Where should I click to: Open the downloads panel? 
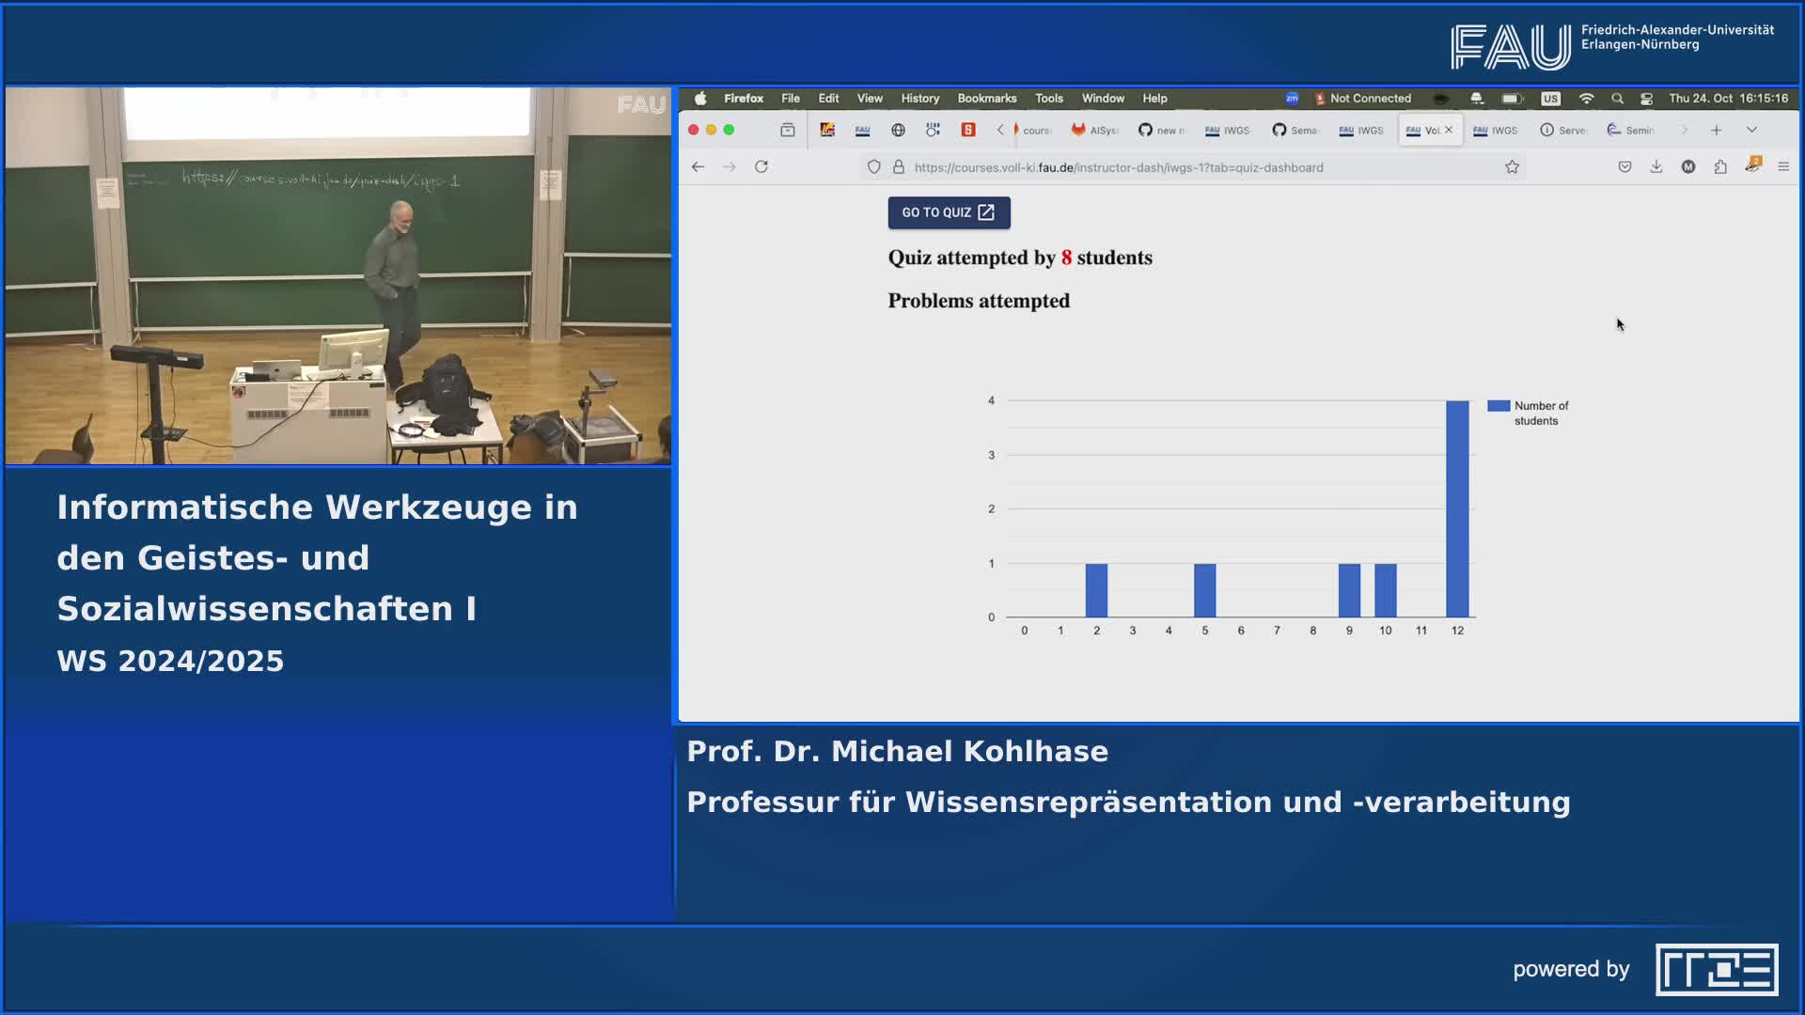[x=1655, y=166]
